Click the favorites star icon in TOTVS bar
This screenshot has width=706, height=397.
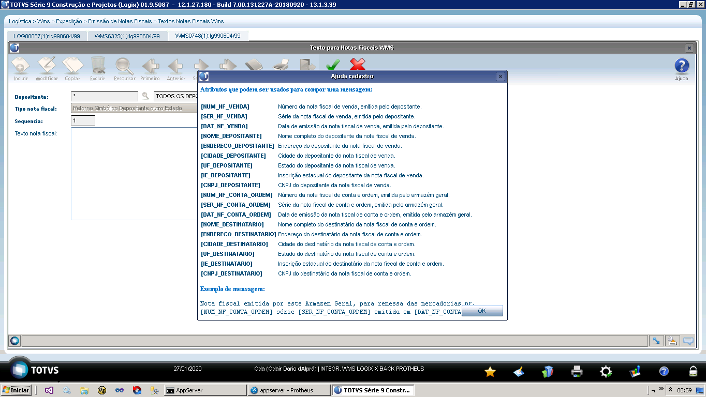(x=490, y=371)
